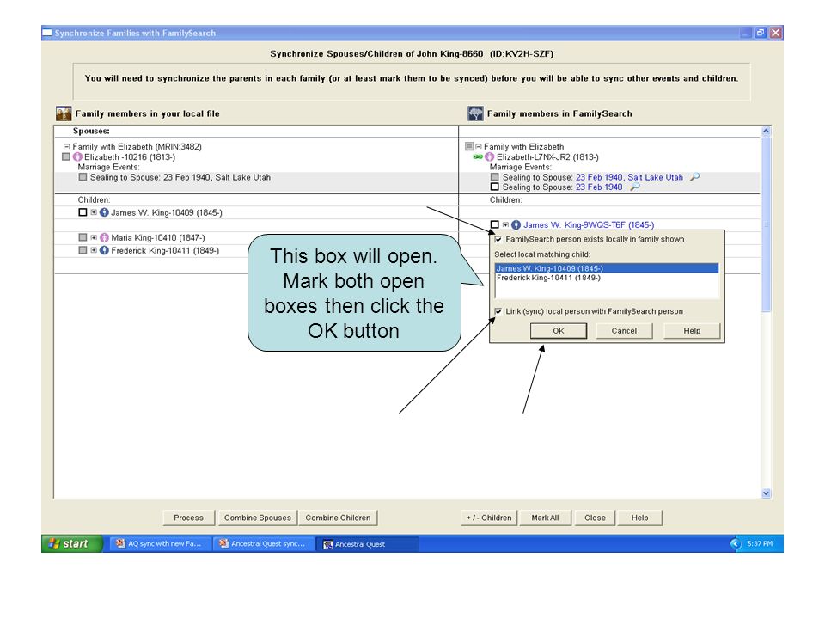Viewport: 825px width, 619px height.
Task: Open 'Ancestral Quest sync...' taskbar item
Action: point(263,543)
